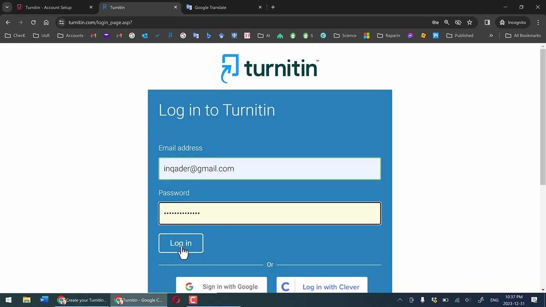Go to the browser home page
The image size is (546, 307).
click(46, 22)
